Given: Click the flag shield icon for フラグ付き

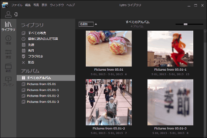Looking at the screenshot, I should (23, 57).
